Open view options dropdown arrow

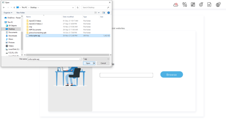pos(99,13)
